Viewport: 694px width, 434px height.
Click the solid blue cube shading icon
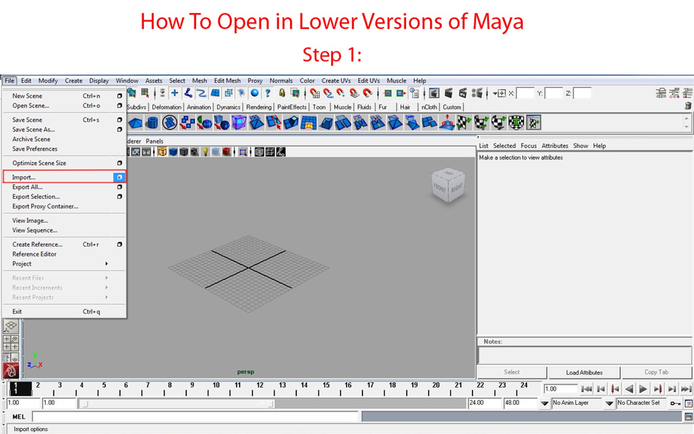pos(173,152)
